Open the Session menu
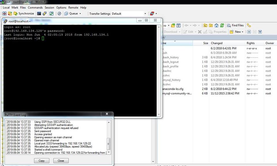The image size is (277, 166). 49,7
